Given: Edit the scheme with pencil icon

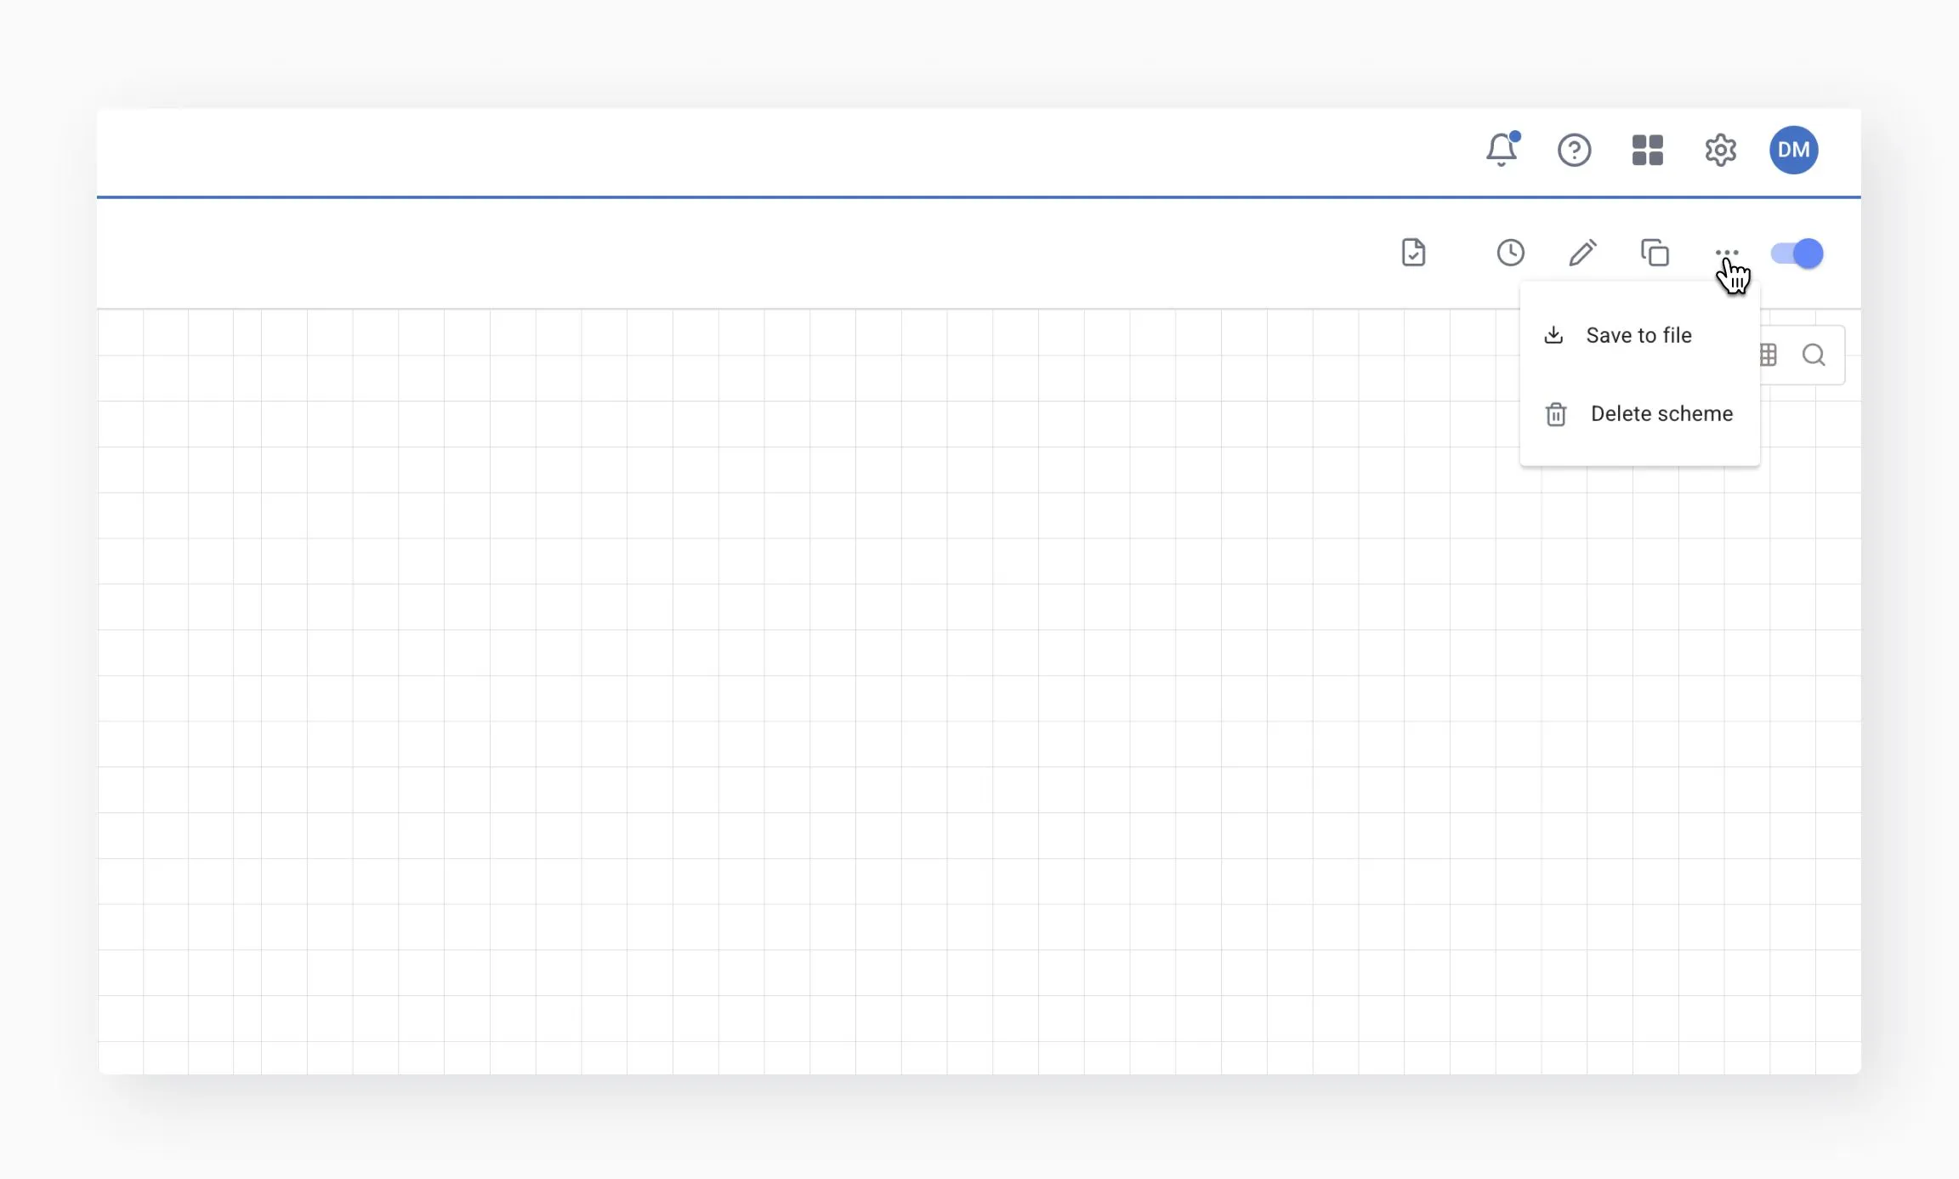Looking at the screenshot, I should 1582,253.
